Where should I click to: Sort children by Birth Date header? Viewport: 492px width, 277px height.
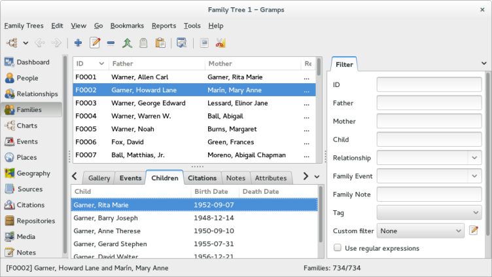point(215,192)
